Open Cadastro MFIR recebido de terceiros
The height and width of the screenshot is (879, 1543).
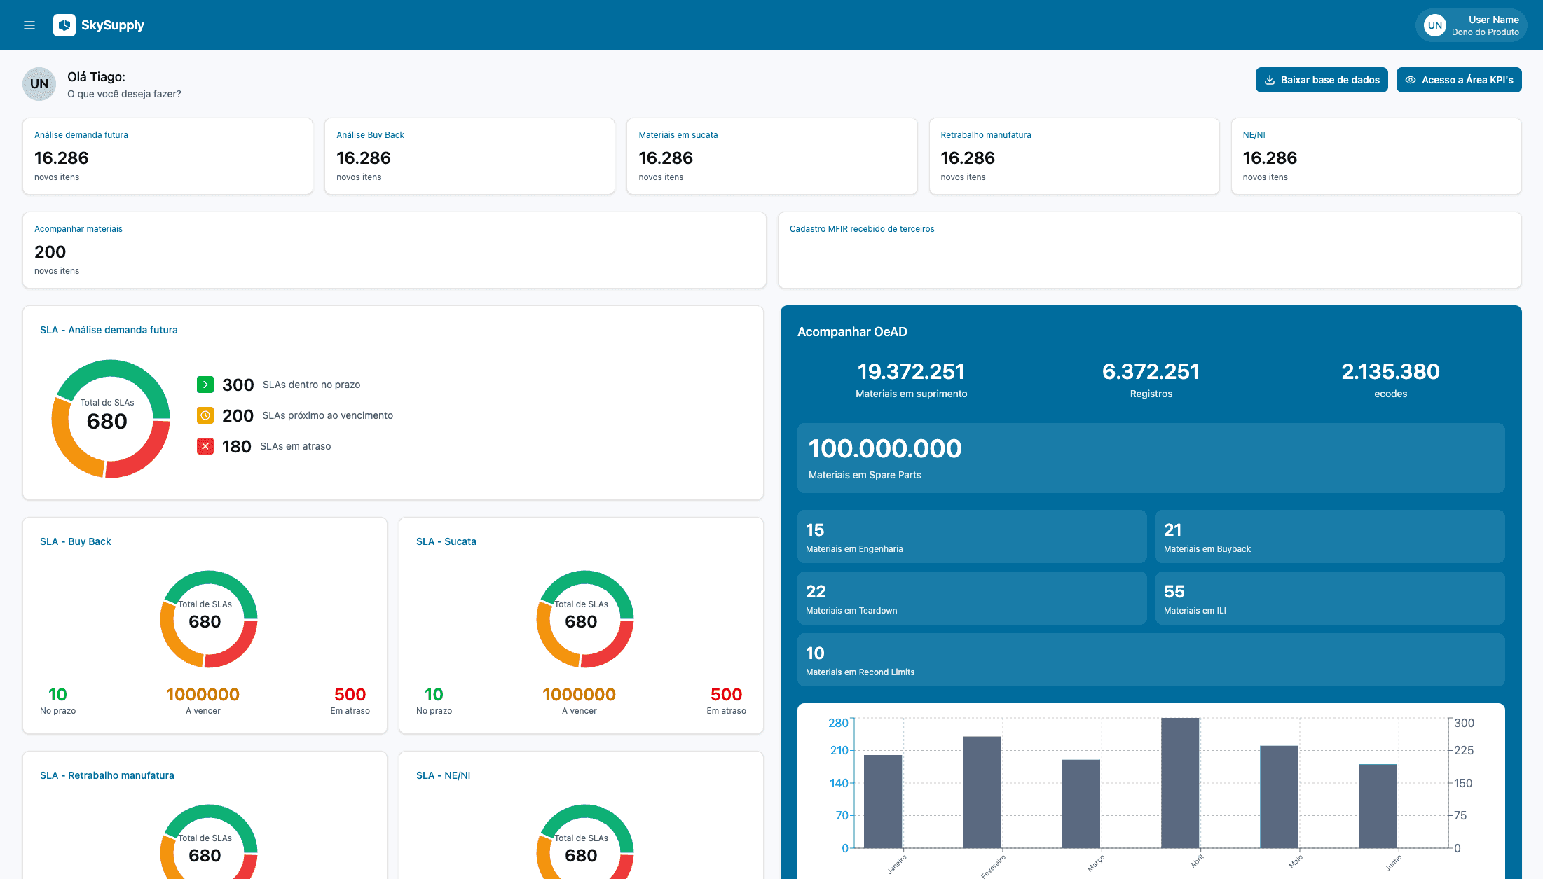(x=1149, y=250)
